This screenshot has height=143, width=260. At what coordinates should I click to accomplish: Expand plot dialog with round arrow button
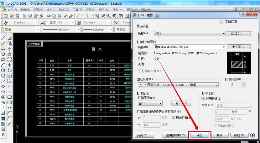tap(252, 135)
